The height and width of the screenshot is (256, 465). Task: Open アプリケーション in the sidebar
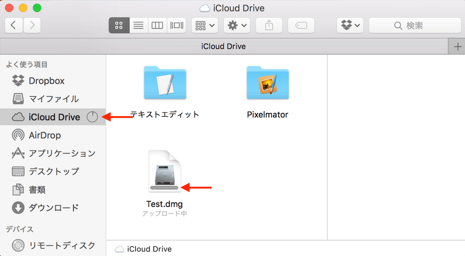(53, 153)
